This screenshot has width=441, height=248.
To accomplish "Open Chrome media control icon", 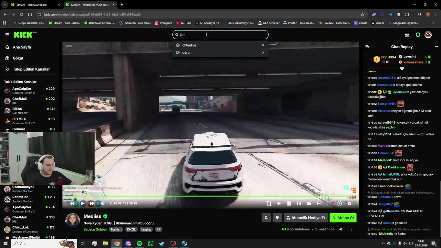I will [419, 14].
